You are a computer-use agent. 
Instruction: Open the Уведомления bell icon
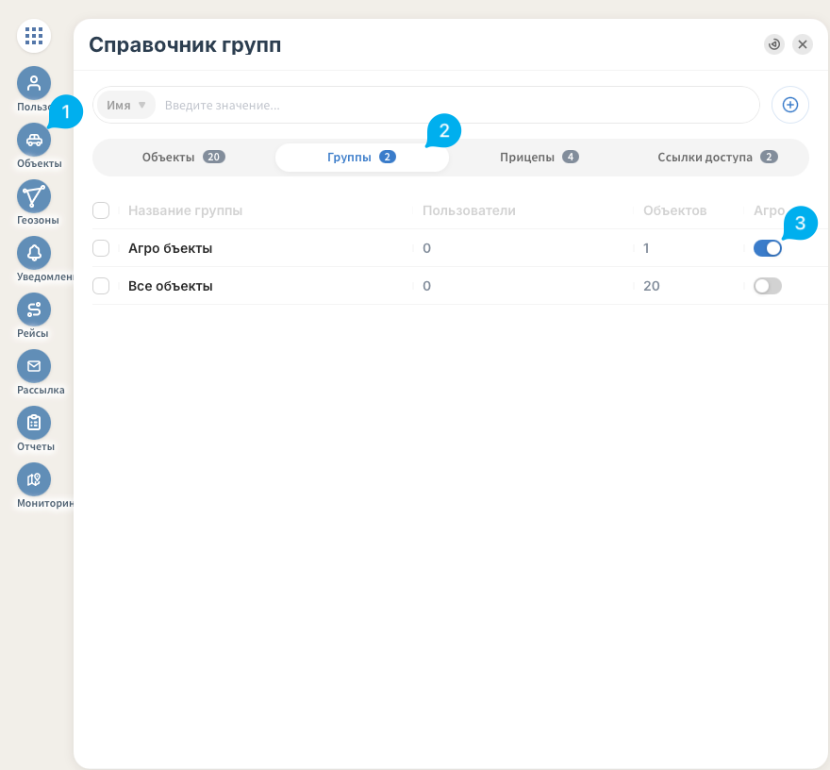(x=34, y=253)
